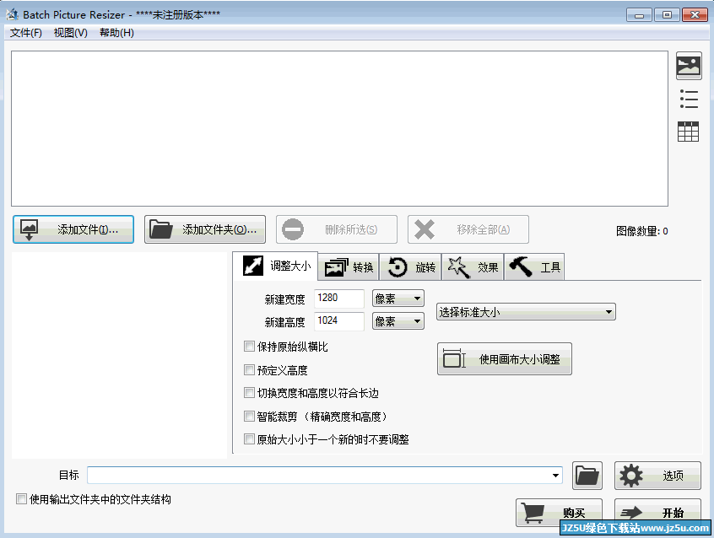This screenshot has width=714, height=538.
Task: Click the 新建宽度 width input field
Action: click(x=339, y=299)
